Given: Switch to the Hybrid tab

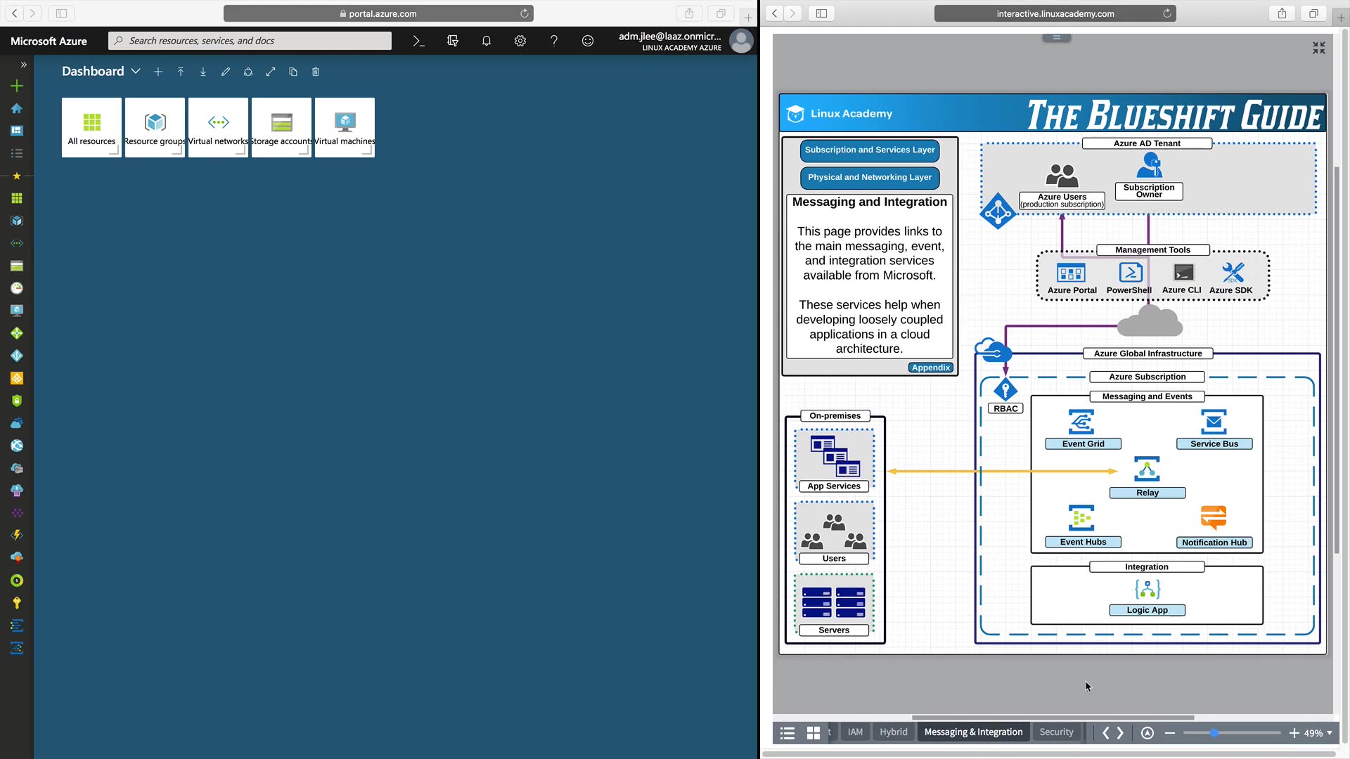Looking at the screenshot, I should pyautogui.click(x=893, y=732).
